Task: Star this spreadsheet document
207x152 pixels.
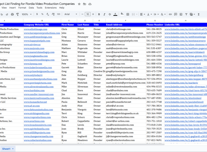Action: coord(79,4)
